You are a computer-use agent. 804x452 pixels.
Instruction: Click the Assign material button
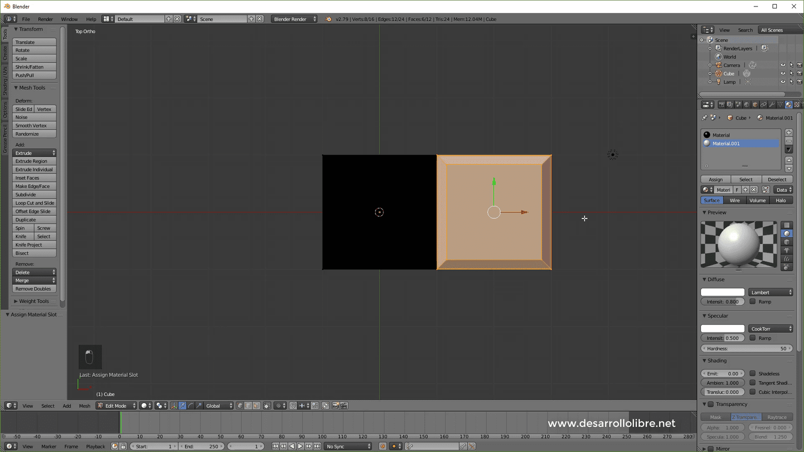(716, 179)
